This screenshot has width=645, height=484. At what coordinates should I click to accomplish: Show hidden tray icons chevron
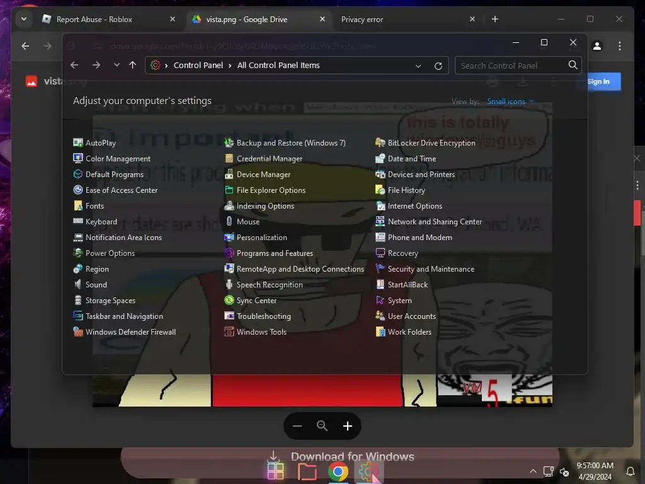pyautogui.click(x=533, y=471)
